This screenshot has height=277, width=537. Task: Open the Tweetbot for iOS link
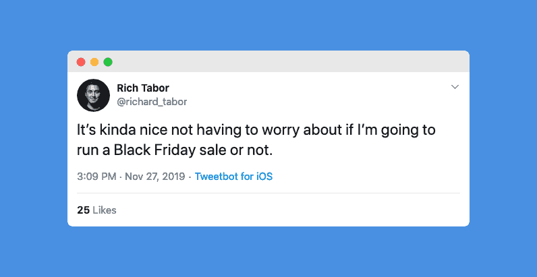click(x=233, y=177)
